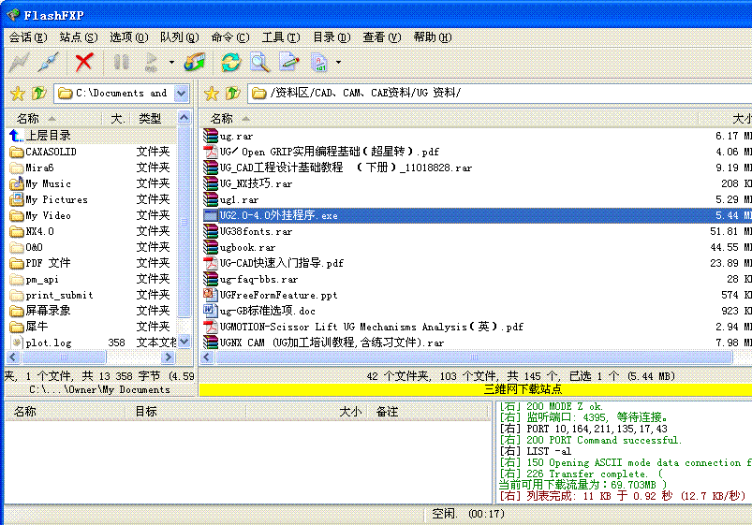Open the 选项 menu
Screen dimensions: 752x525
129,37
